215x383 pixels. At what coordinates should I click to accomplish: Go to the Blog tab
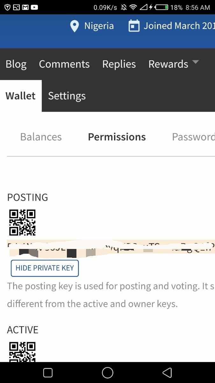pyautogui.click(x=16, y=64)
